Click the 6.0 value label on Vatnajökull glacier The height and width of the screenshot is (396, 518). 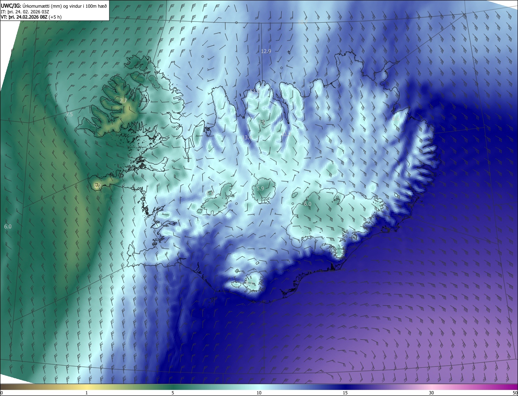pos(308,204)
